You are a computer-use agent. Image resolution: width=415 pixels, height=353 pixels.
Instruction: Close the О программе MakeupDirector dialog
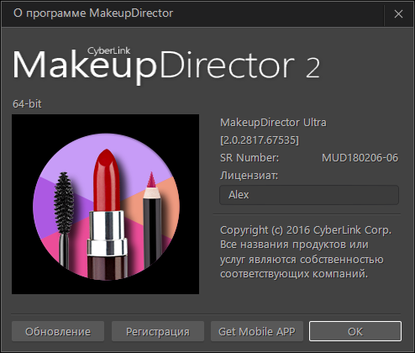click(x=398, y=13)
